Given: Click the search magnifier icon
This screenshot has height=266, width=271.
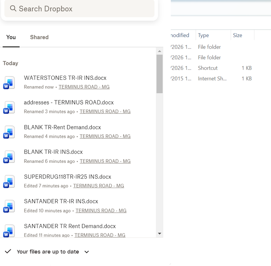Looking at the screenshot, I should tap(13, 8).
